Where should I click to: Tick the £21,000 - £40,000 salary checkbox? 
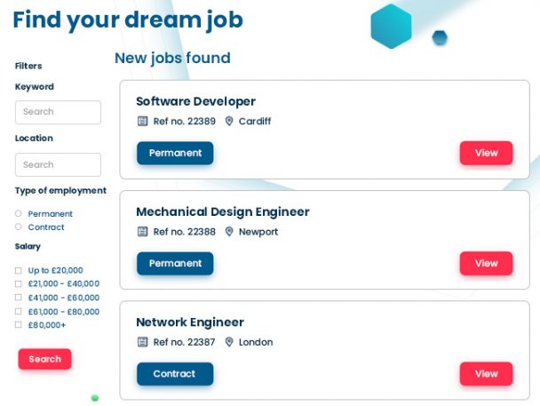click(19, 283)
